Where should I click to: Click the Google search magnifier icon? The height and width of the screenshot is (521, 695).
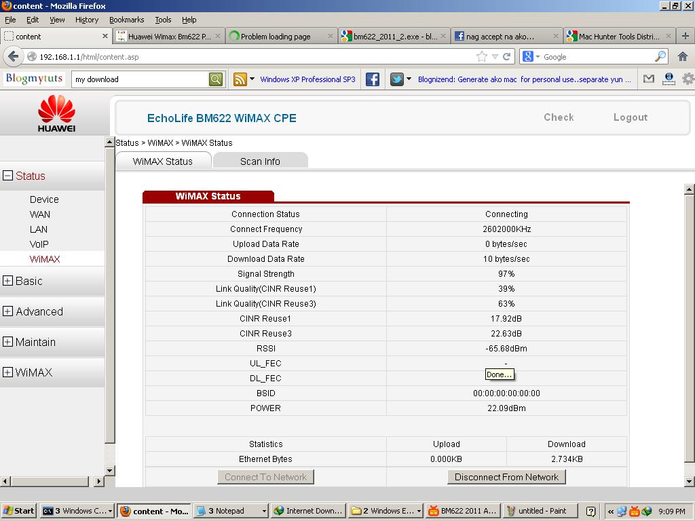coord(660,57)
